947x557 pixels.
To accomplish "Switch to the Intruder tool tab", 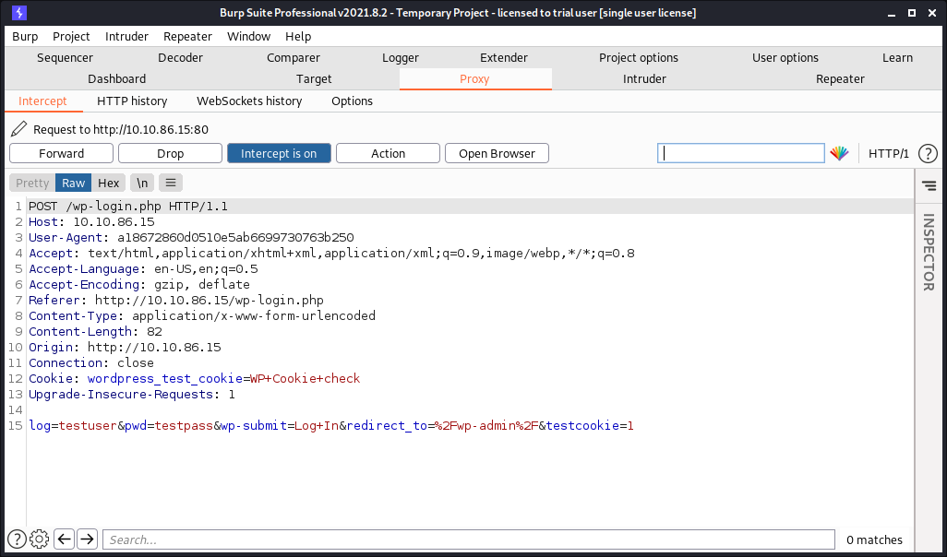I will tap(644, 79).
